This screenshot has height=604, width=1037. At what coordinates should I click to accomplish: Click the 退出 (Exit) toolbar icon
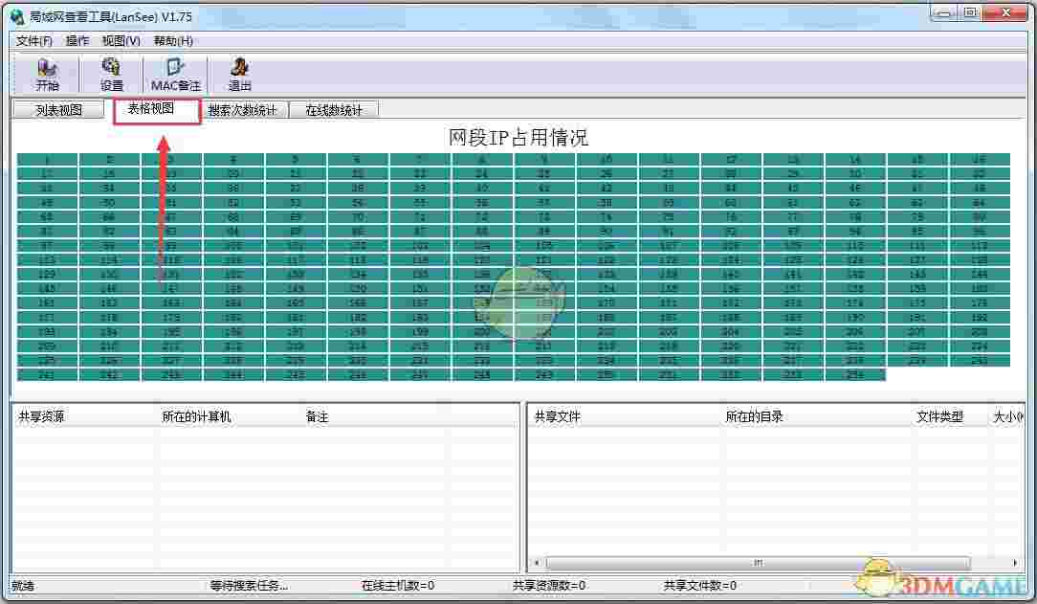point(238,74)
